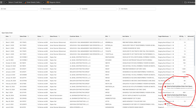Image resolution: width=196 pixels, height=108 pixels.
Task: Click the Delivered Qty column header
Action: click(191, 36)
